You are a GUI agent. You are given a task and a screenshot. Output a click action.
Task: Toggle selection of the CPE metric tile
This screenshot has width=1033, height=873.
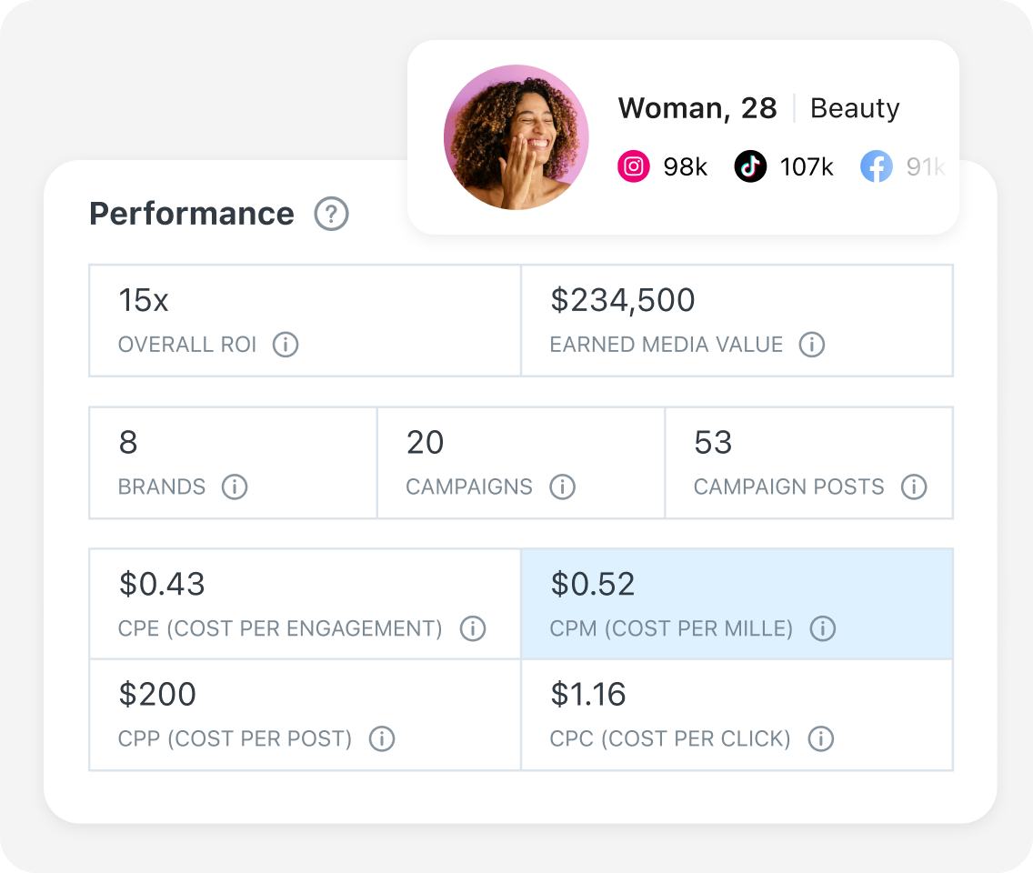[304, 603]
